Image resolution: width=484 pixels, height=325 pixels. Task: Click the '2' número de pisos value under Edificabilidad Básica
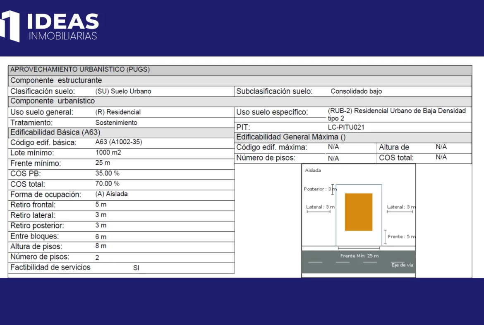point(97,258)
